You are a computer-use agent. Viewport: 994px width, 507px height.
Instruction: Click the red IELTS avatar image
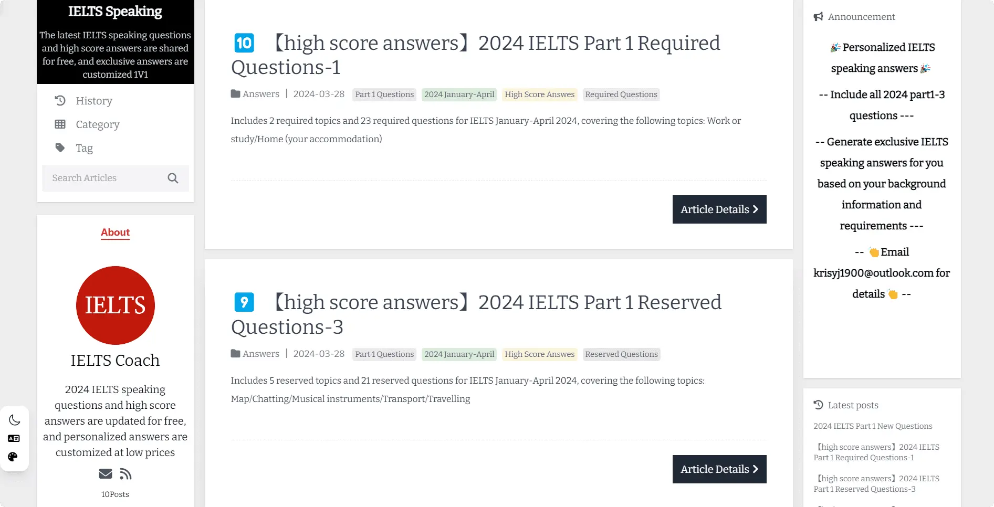[x=115, y=305]
